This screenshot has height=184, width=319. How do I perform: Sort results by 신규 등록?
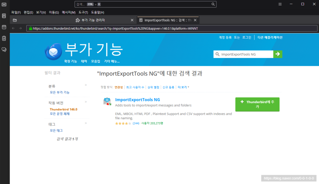[168, 87]
